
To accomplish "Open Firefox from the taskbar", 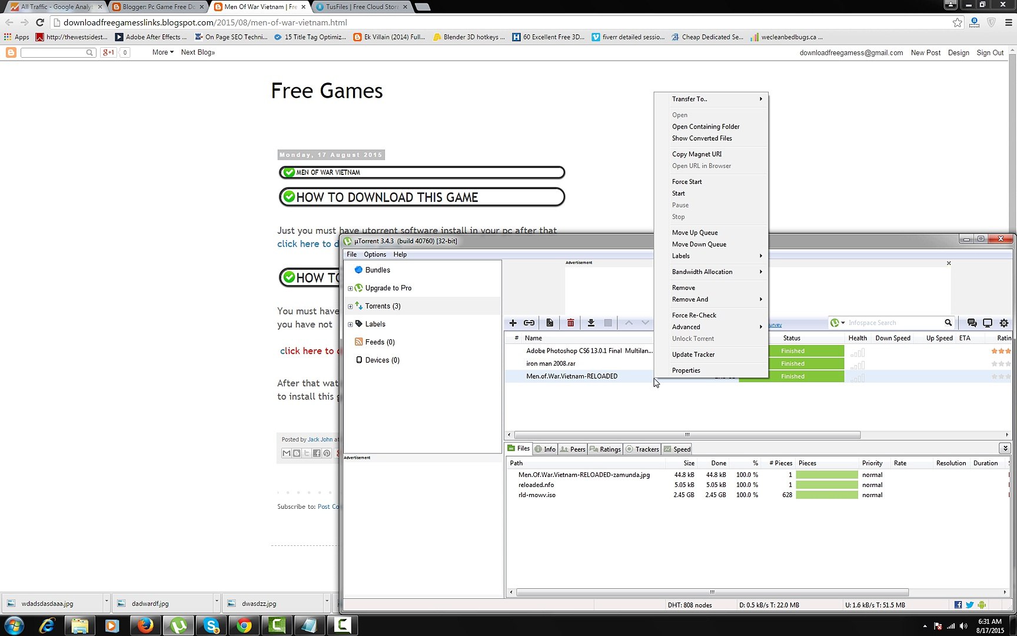I will [x=145, y=625].
